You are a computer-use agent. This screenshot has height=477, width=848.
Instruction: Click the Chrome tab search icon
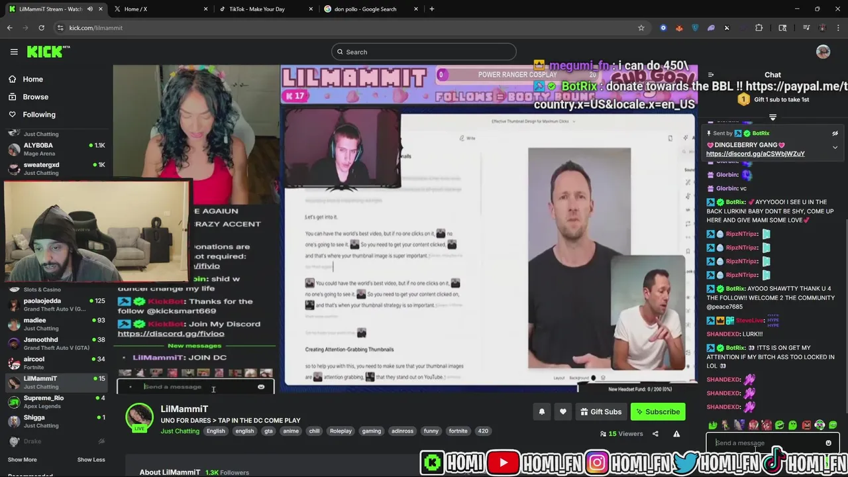pyautogui.click(x=782, y=28)
